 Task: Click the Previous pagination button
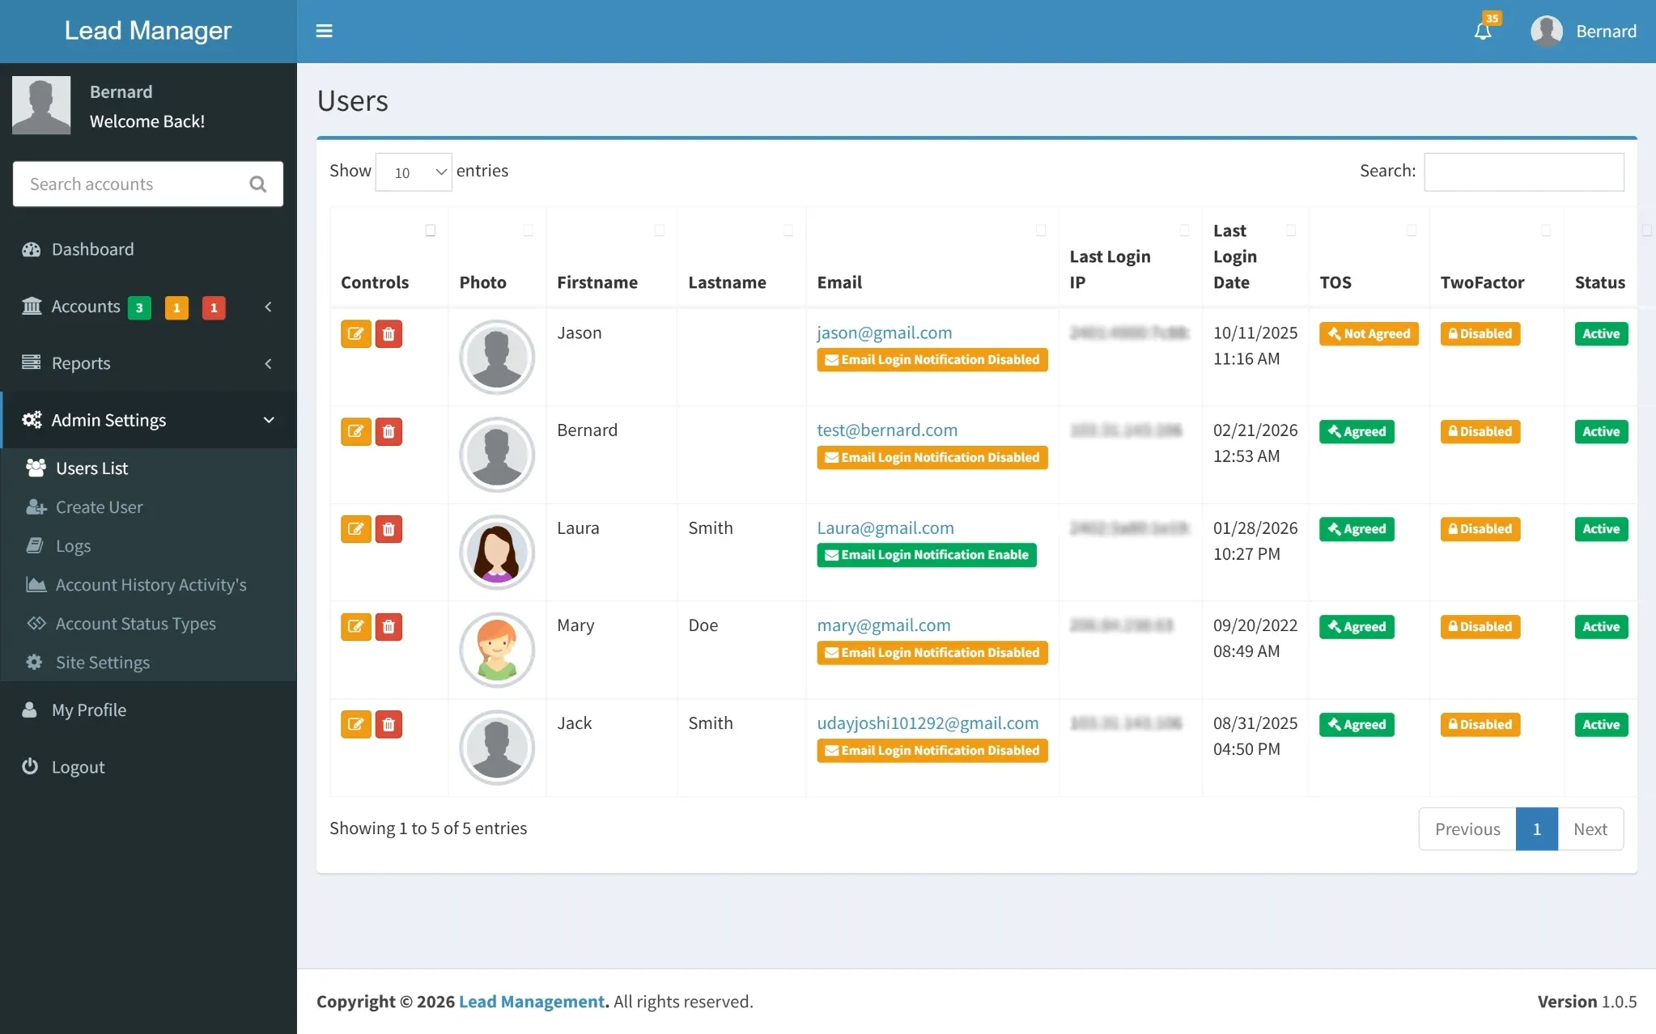1467,828
